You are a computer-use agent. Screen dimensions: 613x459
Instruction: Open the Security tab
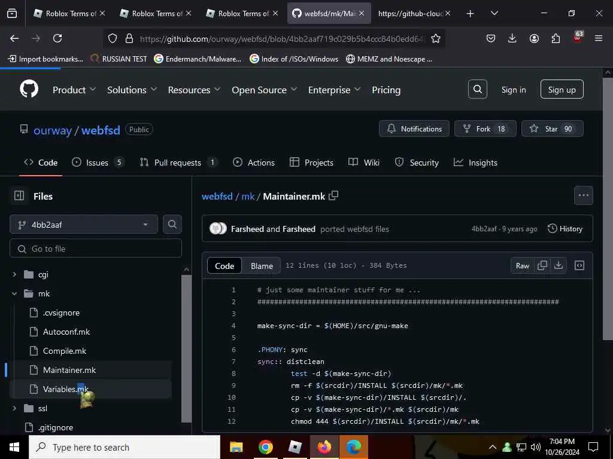[417, 163]
